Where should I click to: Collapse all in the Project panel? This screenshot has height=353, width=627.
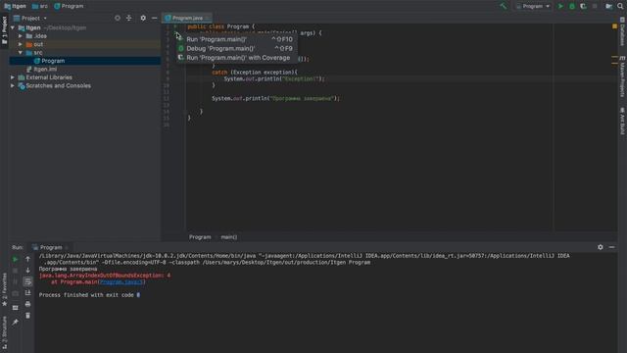(x=128, y=18)
